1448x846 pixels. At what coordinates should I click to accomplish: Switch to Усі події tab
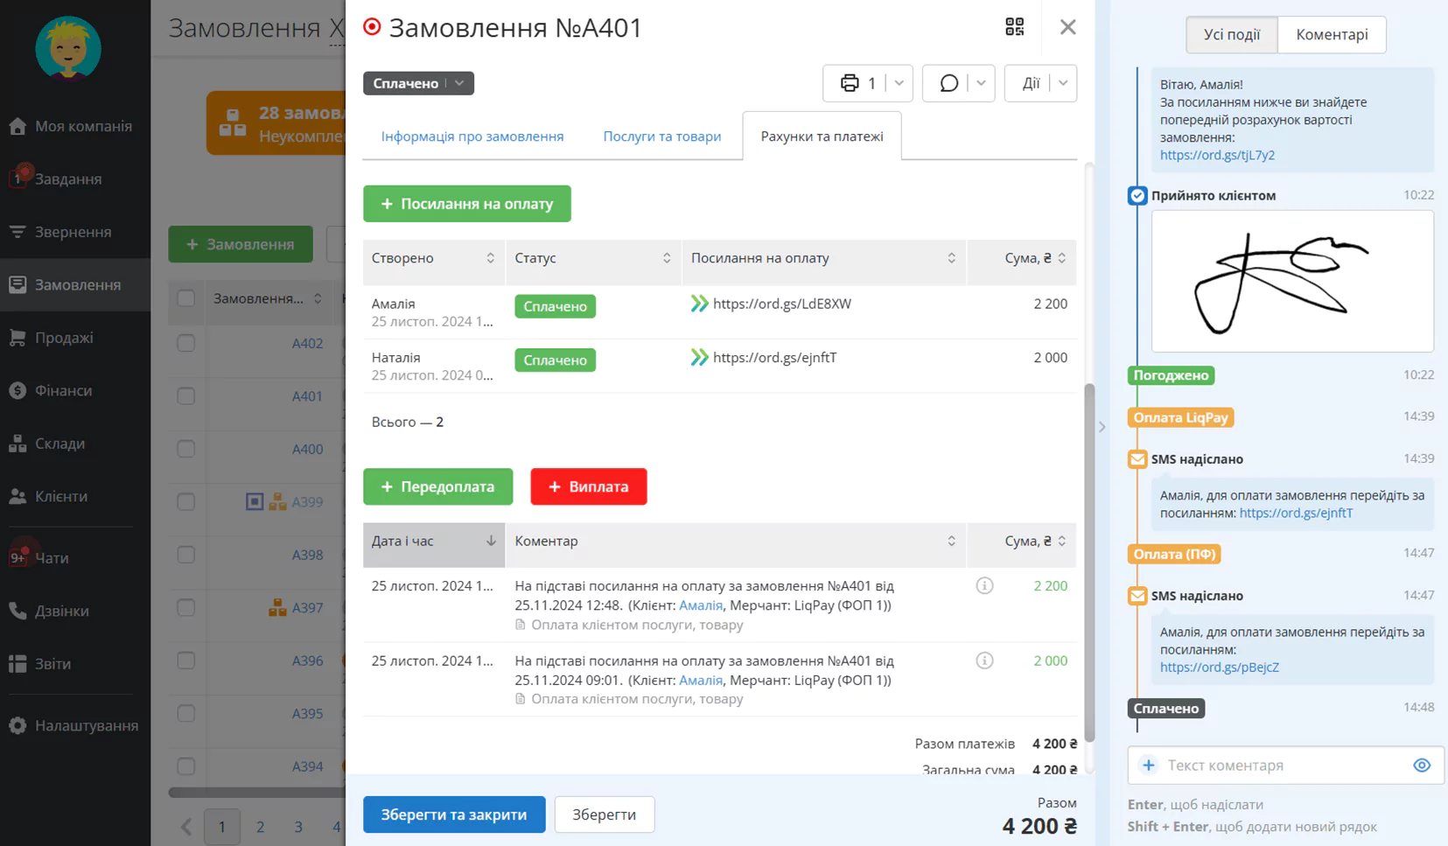(1232, 34)
